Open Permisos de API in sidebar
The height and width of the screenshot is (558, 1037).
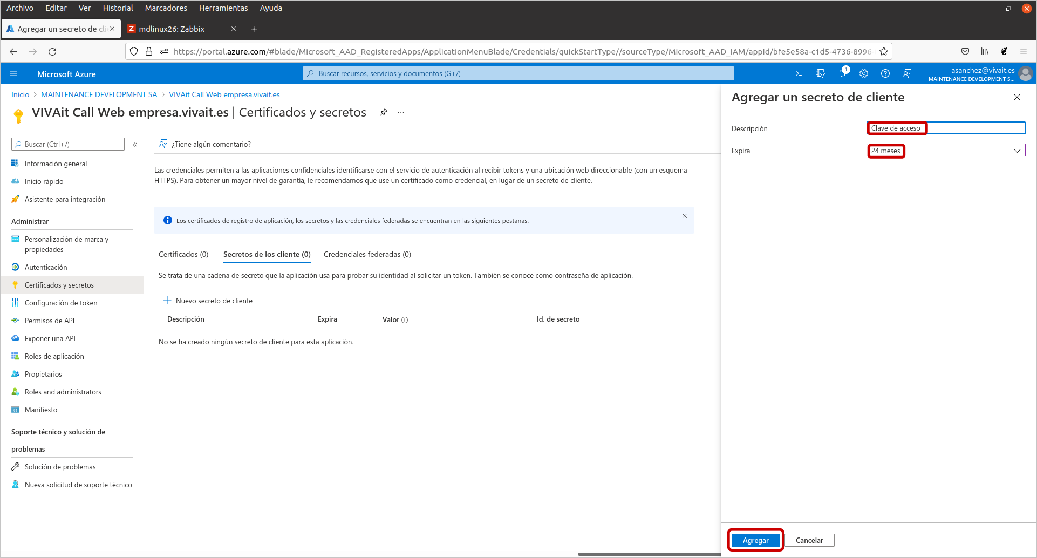[x=50, y=321]
